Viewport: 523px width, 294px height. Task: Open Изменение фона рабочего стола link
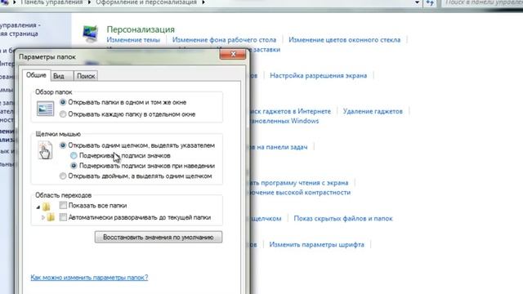(224, 40)
